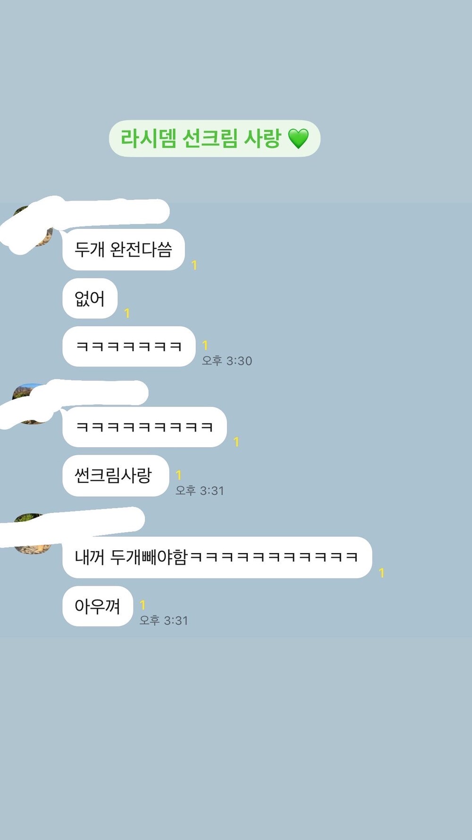The image size is (472, 840).
Task: Tap unread count next to 없어 bubble
Action: 126,313
